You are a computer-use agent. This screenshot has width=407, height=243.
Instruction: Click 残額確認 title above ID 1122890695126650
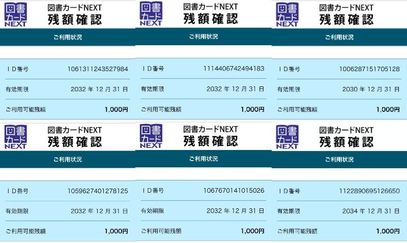pos(346,142)
